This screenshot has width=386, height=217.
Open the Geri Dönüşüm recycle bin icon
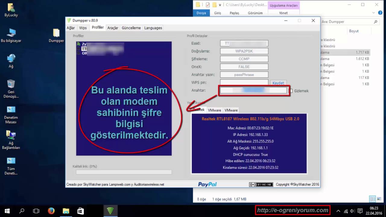click(11, 89)
